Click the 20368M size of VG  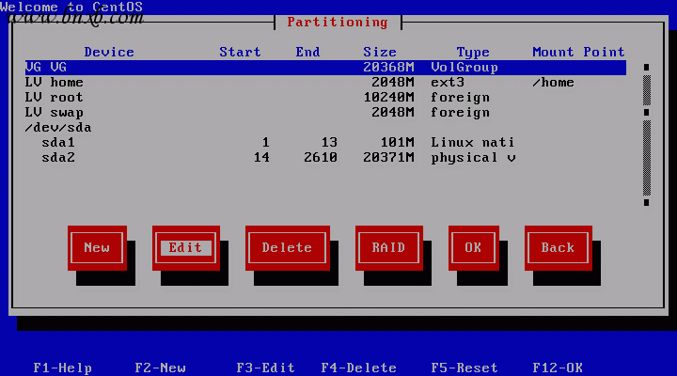pos(388,68)
